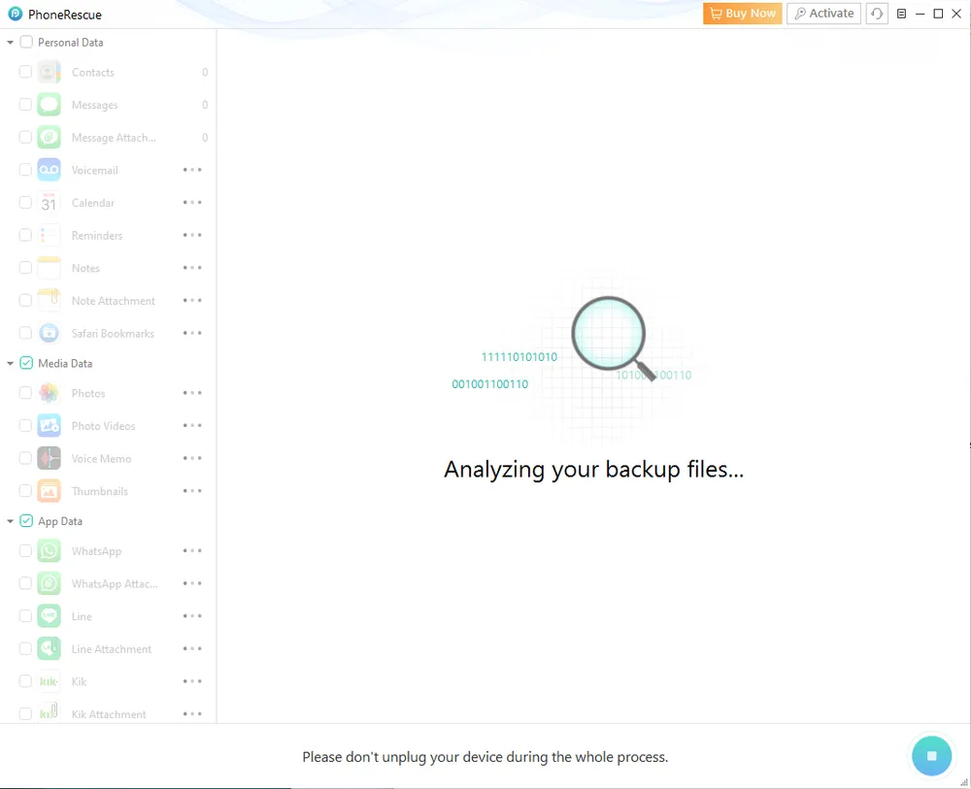Check the Photos checkbox

point(25,393)
